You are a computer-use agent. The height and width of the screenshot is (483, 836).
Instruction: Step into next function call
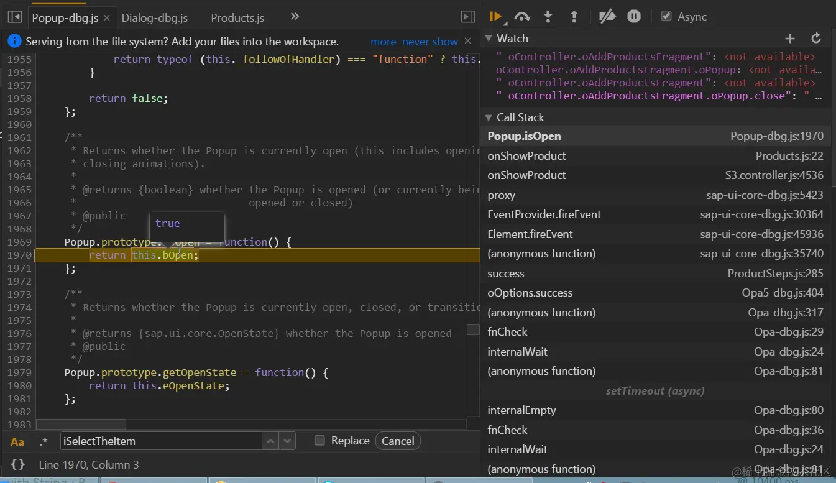click(x=548, y=17)
